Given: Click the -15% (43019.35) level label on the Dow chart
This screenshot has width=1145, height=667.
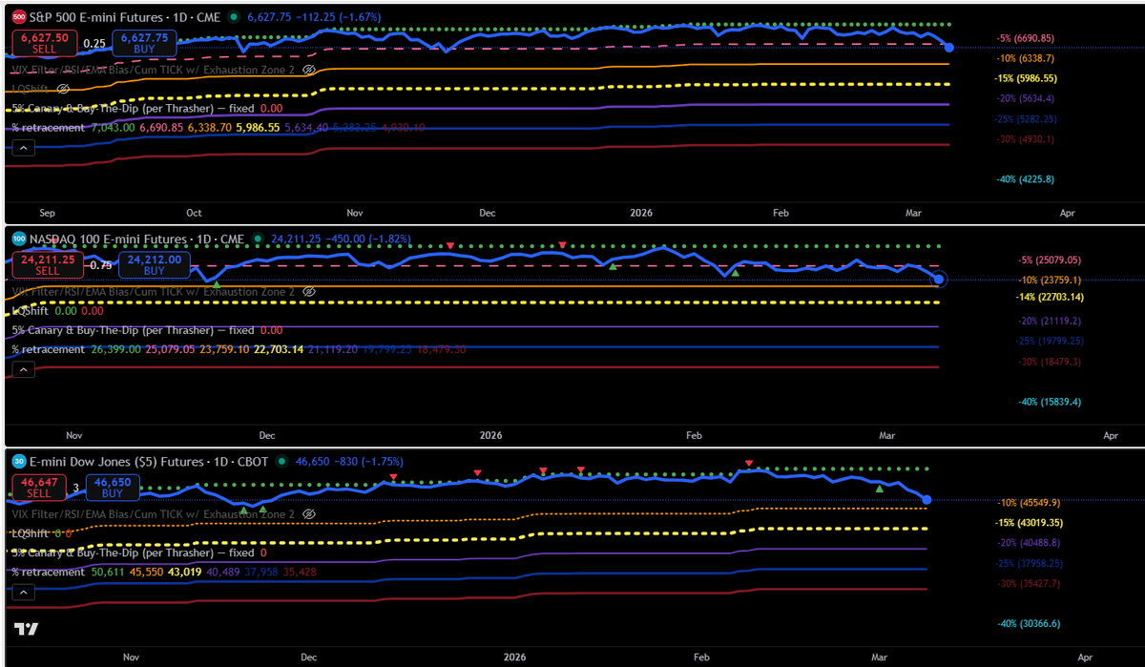Looking at the screenshot, I should (1030, 523).
